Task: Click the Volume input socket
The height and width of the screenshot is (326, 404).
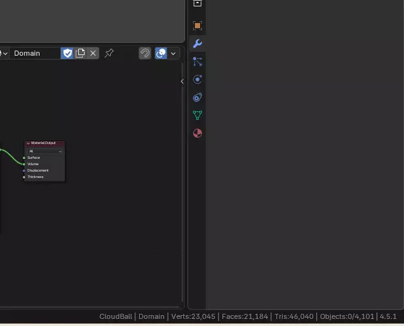Action: pos(24,164)
